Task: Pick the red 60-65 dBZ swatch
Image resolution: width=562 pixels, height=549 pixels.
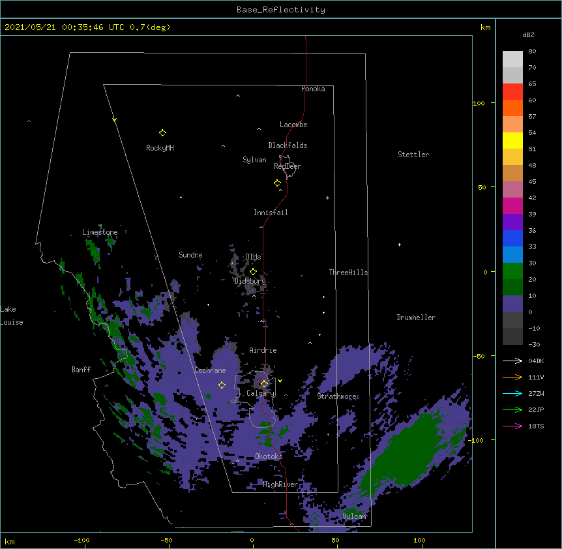Action: [512, 92]
